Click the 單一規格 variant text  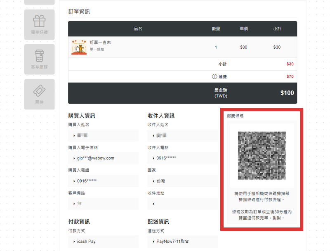pyautogui.click(x=97, y=49)
